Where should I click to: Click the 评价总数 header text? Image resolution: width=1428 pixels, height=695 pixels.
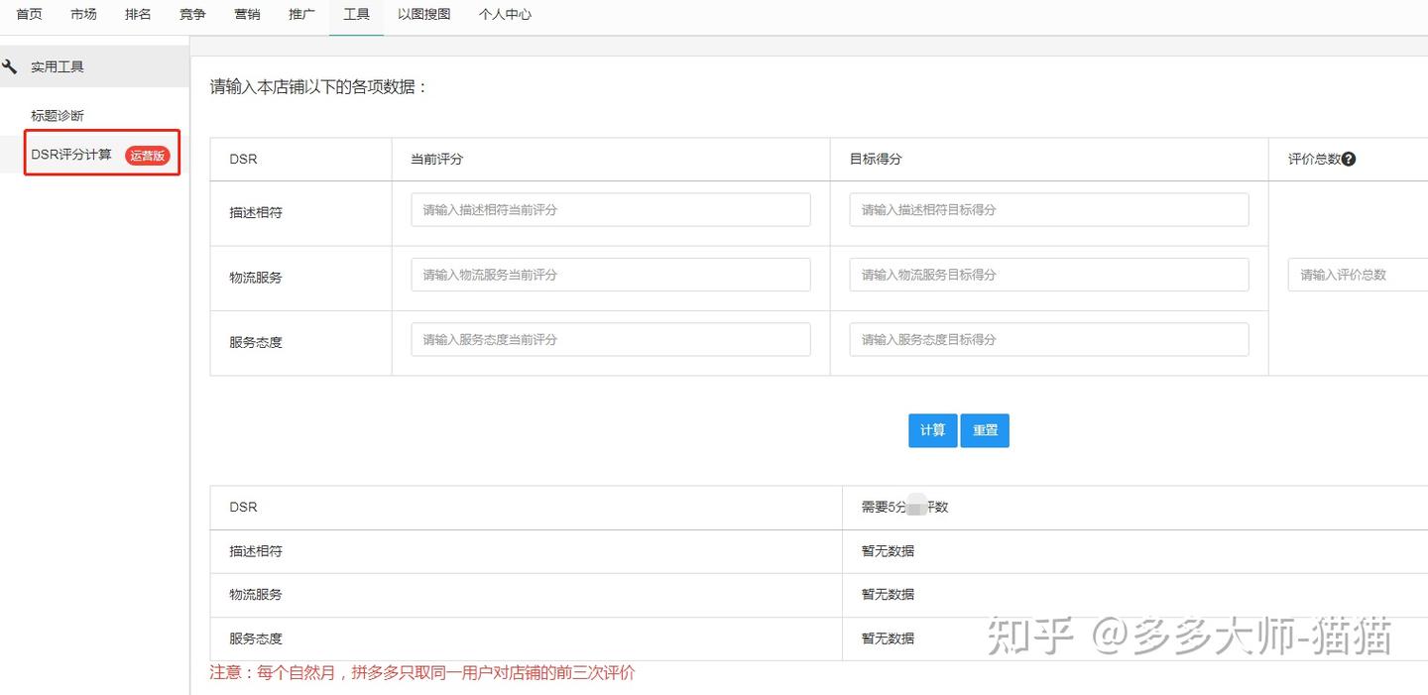[x=1314, y=160]
